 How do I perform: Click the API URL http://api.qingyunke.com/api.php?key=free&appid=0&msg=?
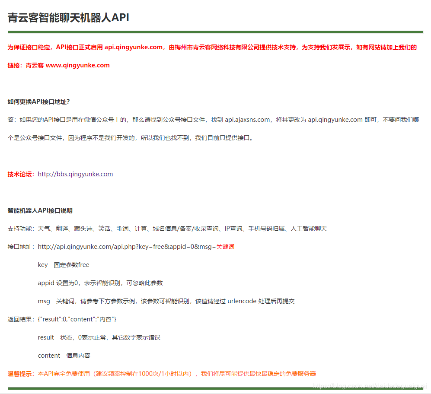click(x=127, y=247)
